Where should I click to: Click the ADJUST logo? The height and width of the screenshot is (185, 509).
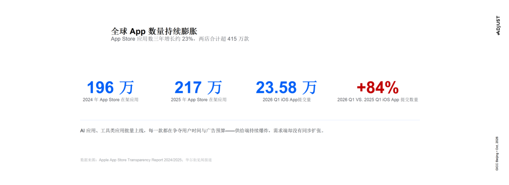click(498, 25)
